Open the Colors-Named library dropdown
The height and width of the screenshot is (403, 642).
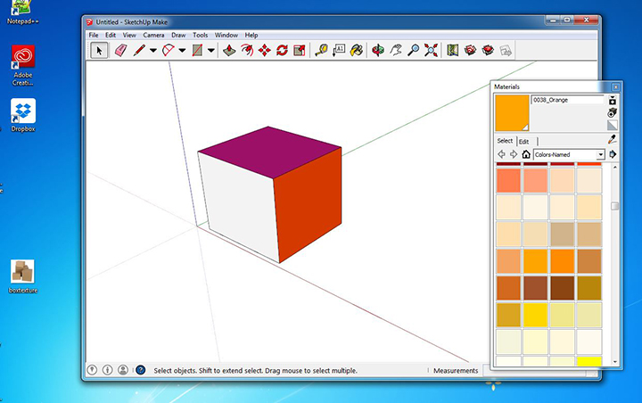601,154
